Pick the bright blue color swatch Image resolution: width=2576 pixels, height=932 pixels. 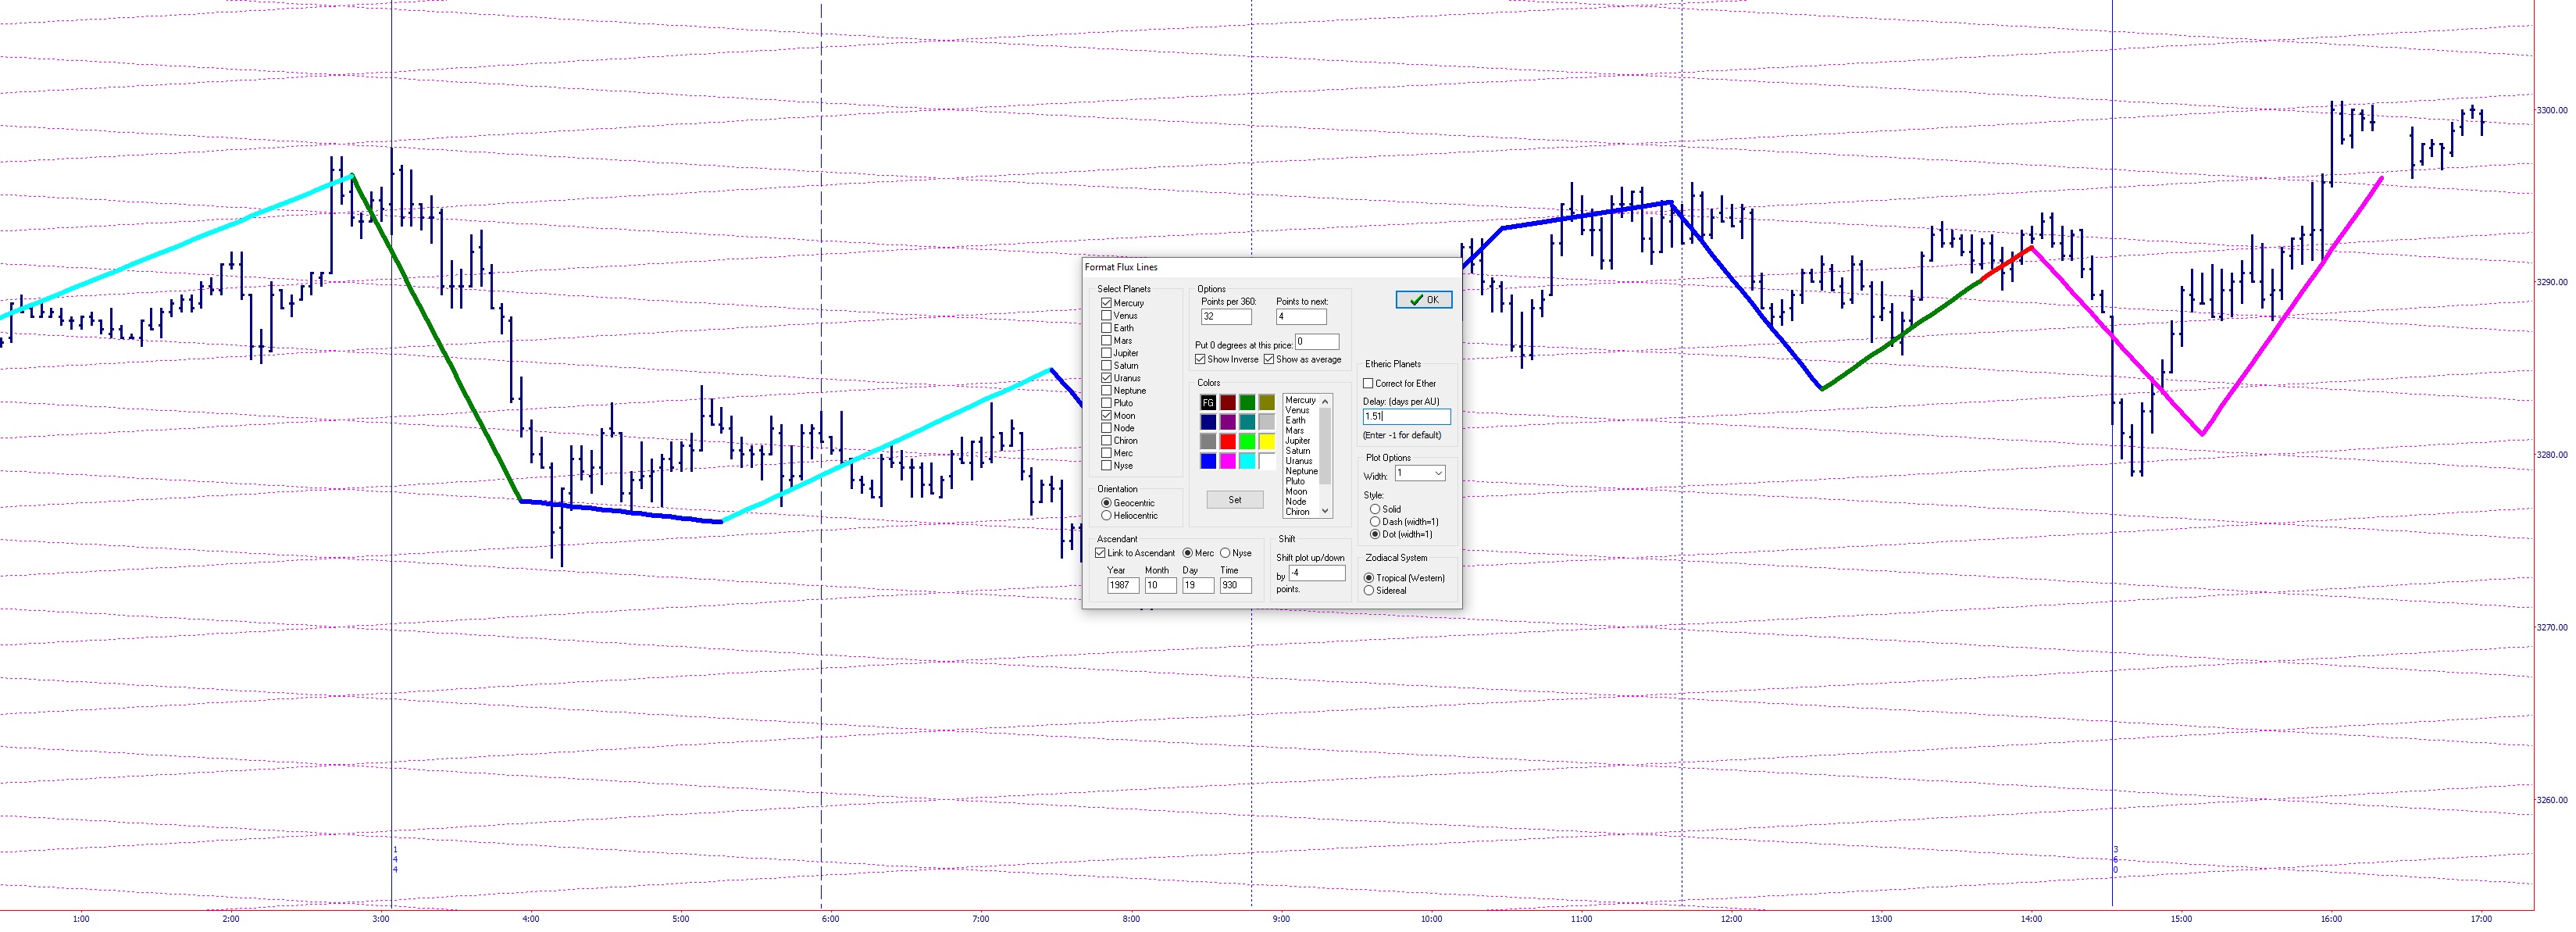point(1208,461)
